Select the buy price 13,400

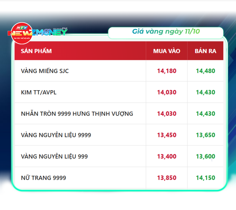167,156
